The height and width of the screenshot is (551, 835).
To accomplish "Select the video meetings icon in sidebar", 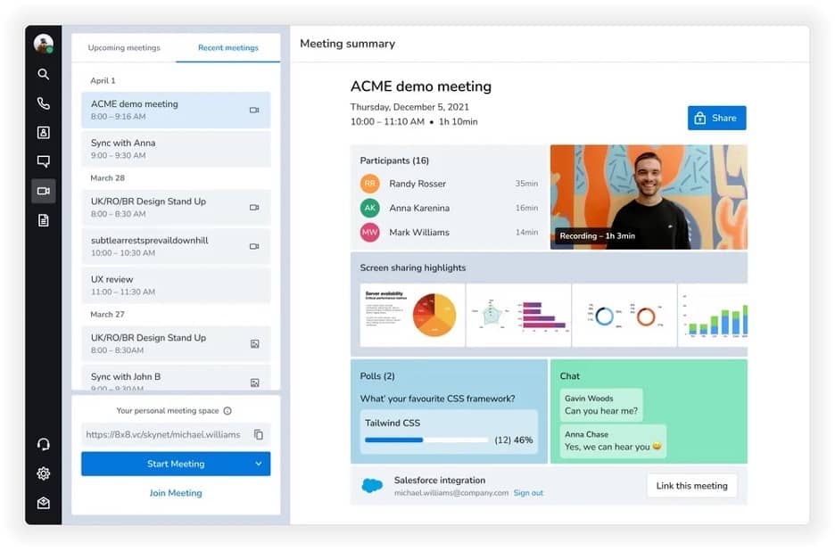I will click(x=43, y=191).
